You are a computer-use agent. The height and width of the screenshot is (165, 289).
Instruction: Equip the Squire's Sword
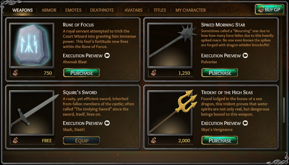pyautogui.click(x=82, y=141)
